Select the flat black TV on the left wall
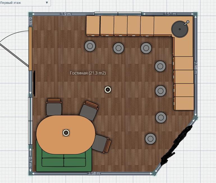216x183 pixels. (34, 83)
